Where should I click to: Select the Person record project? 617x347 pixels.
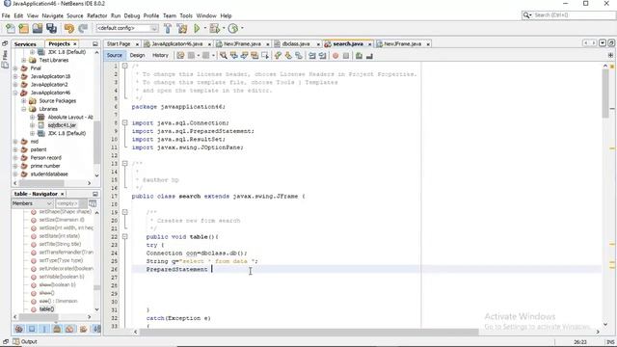[45, 158]
